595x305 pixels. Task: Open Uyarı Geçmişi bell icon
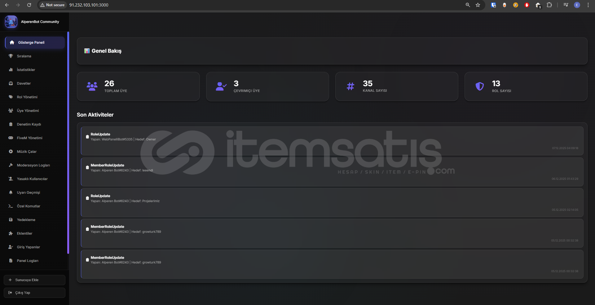(x=11, y=192)
